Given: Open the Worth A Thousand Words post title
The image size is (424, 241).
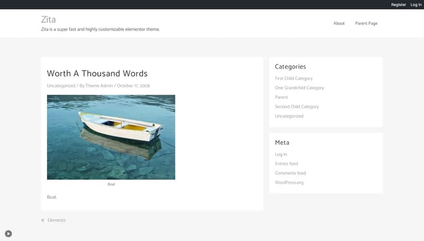Looking at the screenshot, I should pos(97,74).
